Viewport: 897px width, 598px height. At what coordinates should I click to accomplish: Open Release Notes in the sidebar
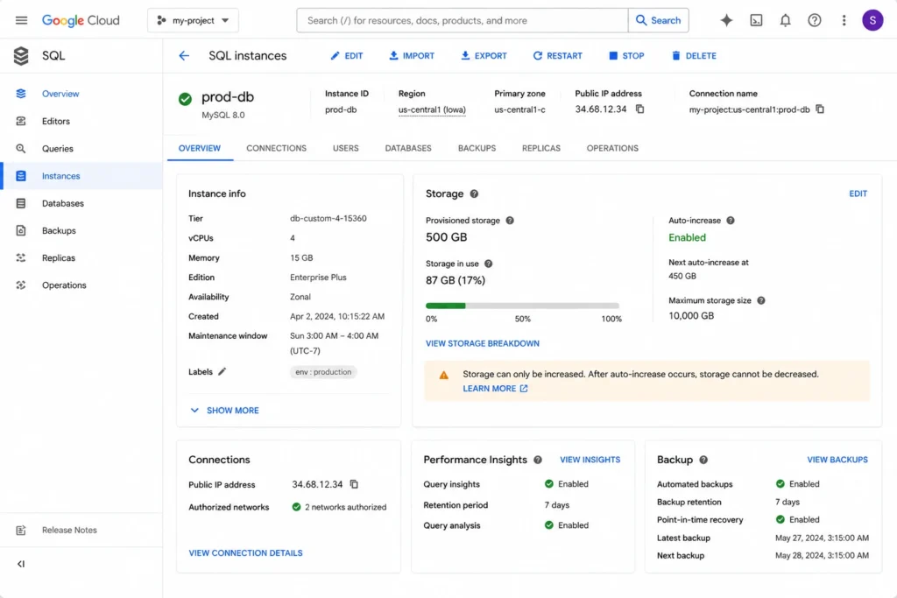(81, 530)
